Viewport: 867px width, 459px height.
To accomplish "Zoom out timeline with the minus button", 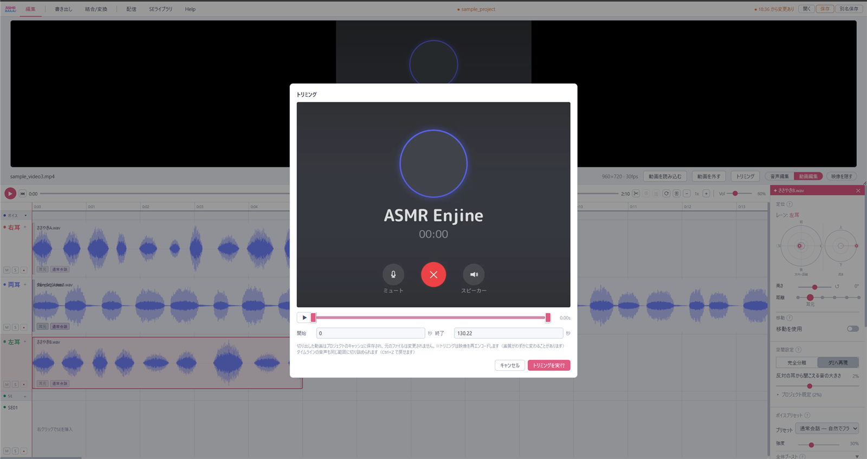I will [x=687, y=193].
